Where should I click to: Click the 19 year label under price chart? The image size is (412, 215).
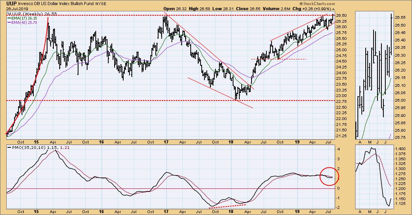(297, 142)
